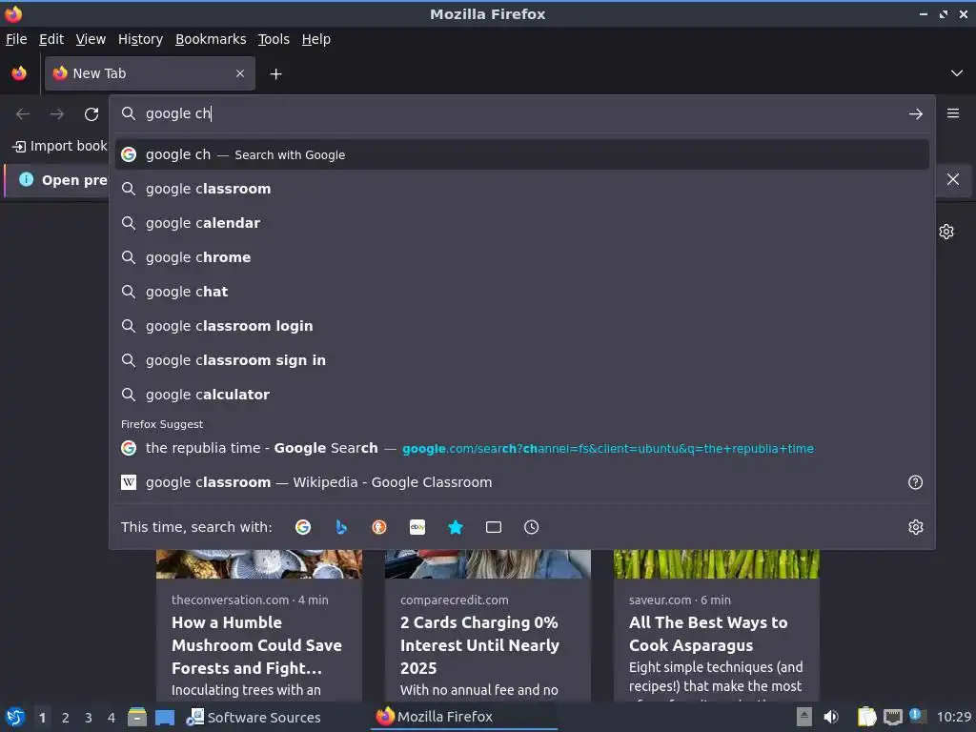Open the Help menu

click(316, 39)
